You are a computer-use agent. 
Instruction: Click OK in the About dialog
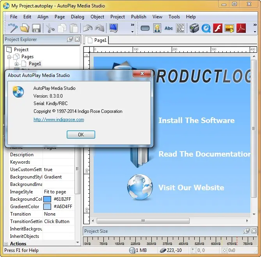[x=81, y=134]
